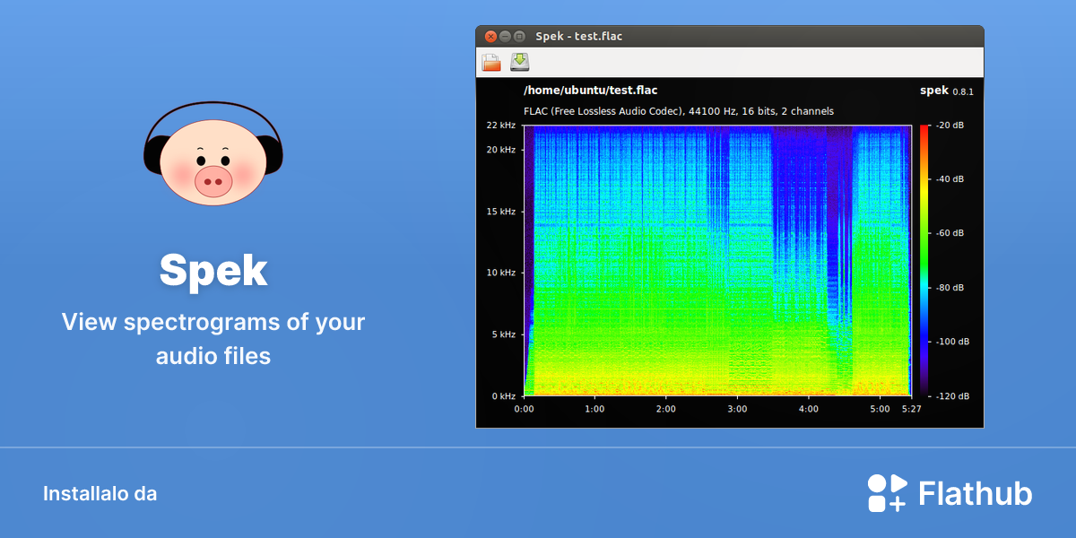Click the 5 kHz frequency label
Viewport: 1076px width, 538px height.
pos(504,334)
